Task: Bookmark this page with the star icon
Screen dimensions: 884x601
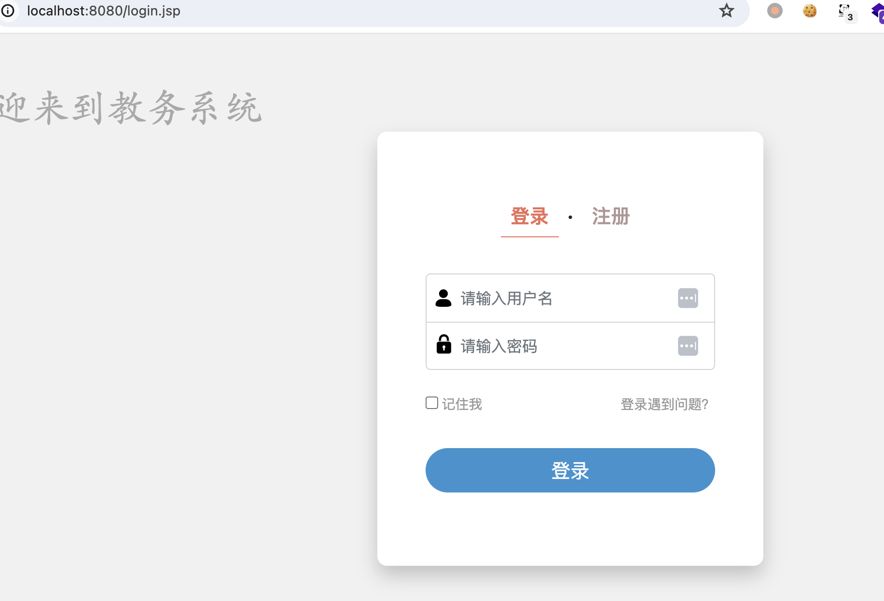Action: pyautogui.click(x=726, y=11)
